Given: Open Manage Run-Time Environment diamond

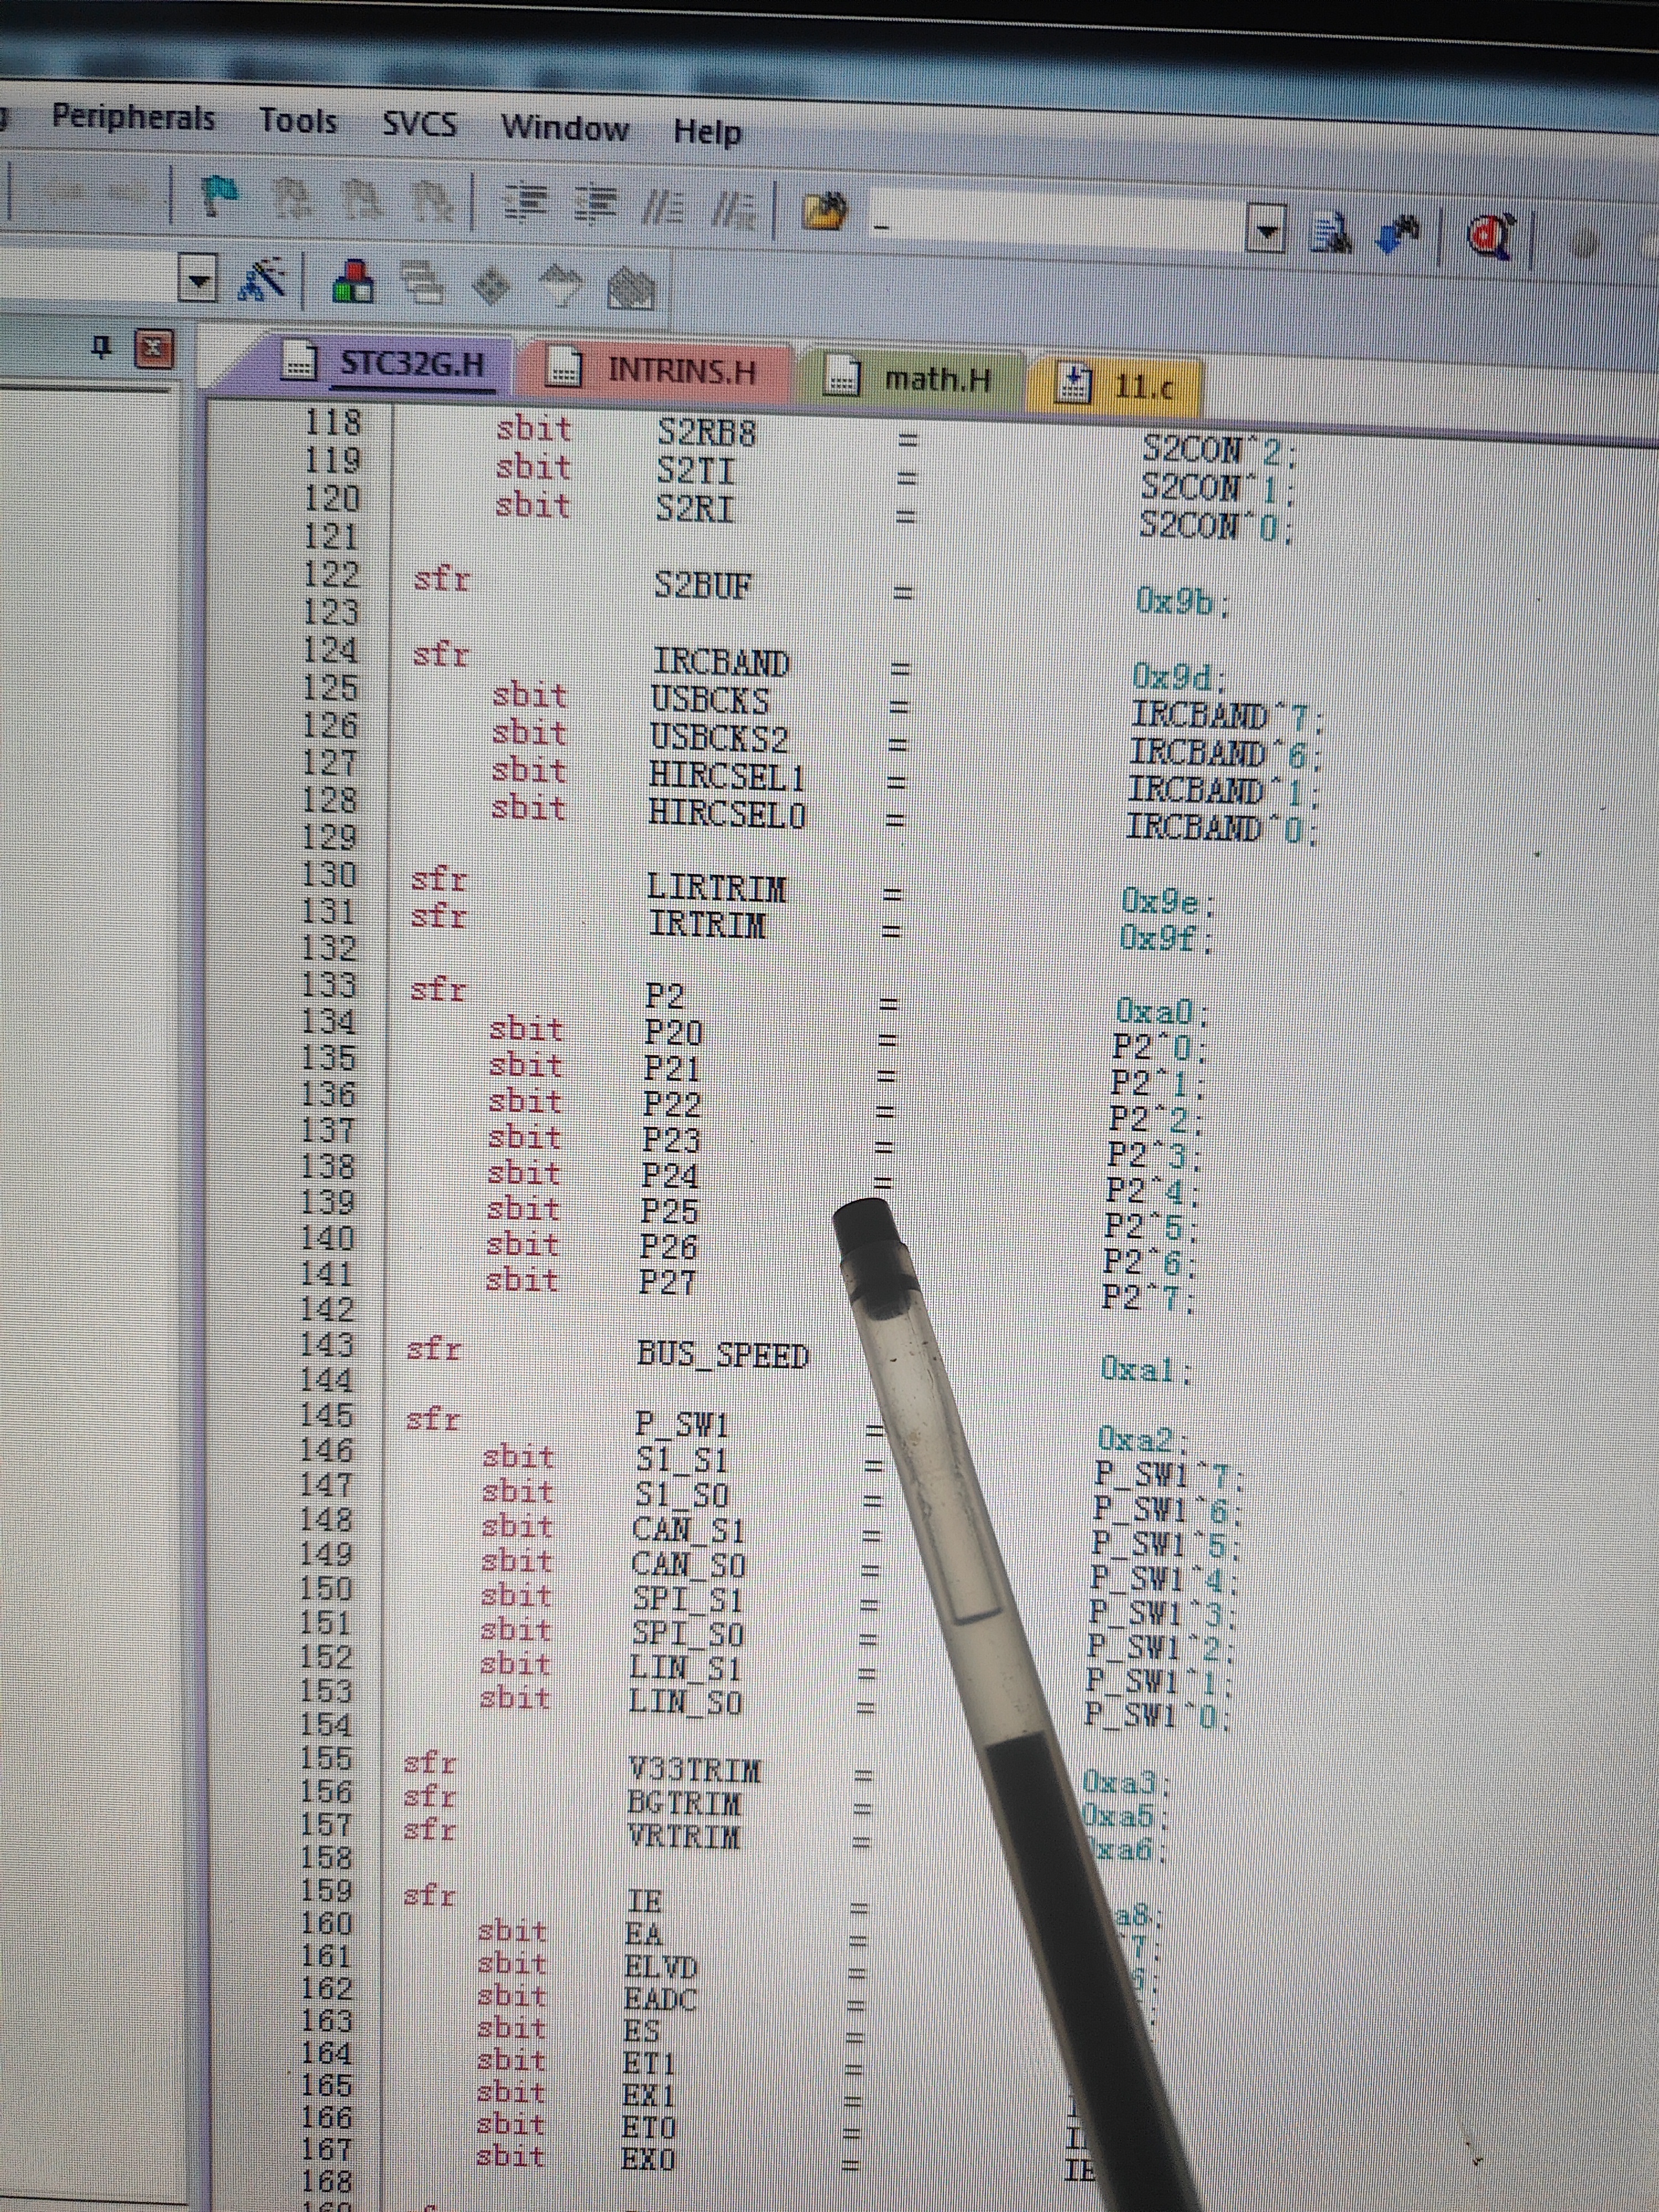Looking at the screenshot, I should tap(490, 287).
